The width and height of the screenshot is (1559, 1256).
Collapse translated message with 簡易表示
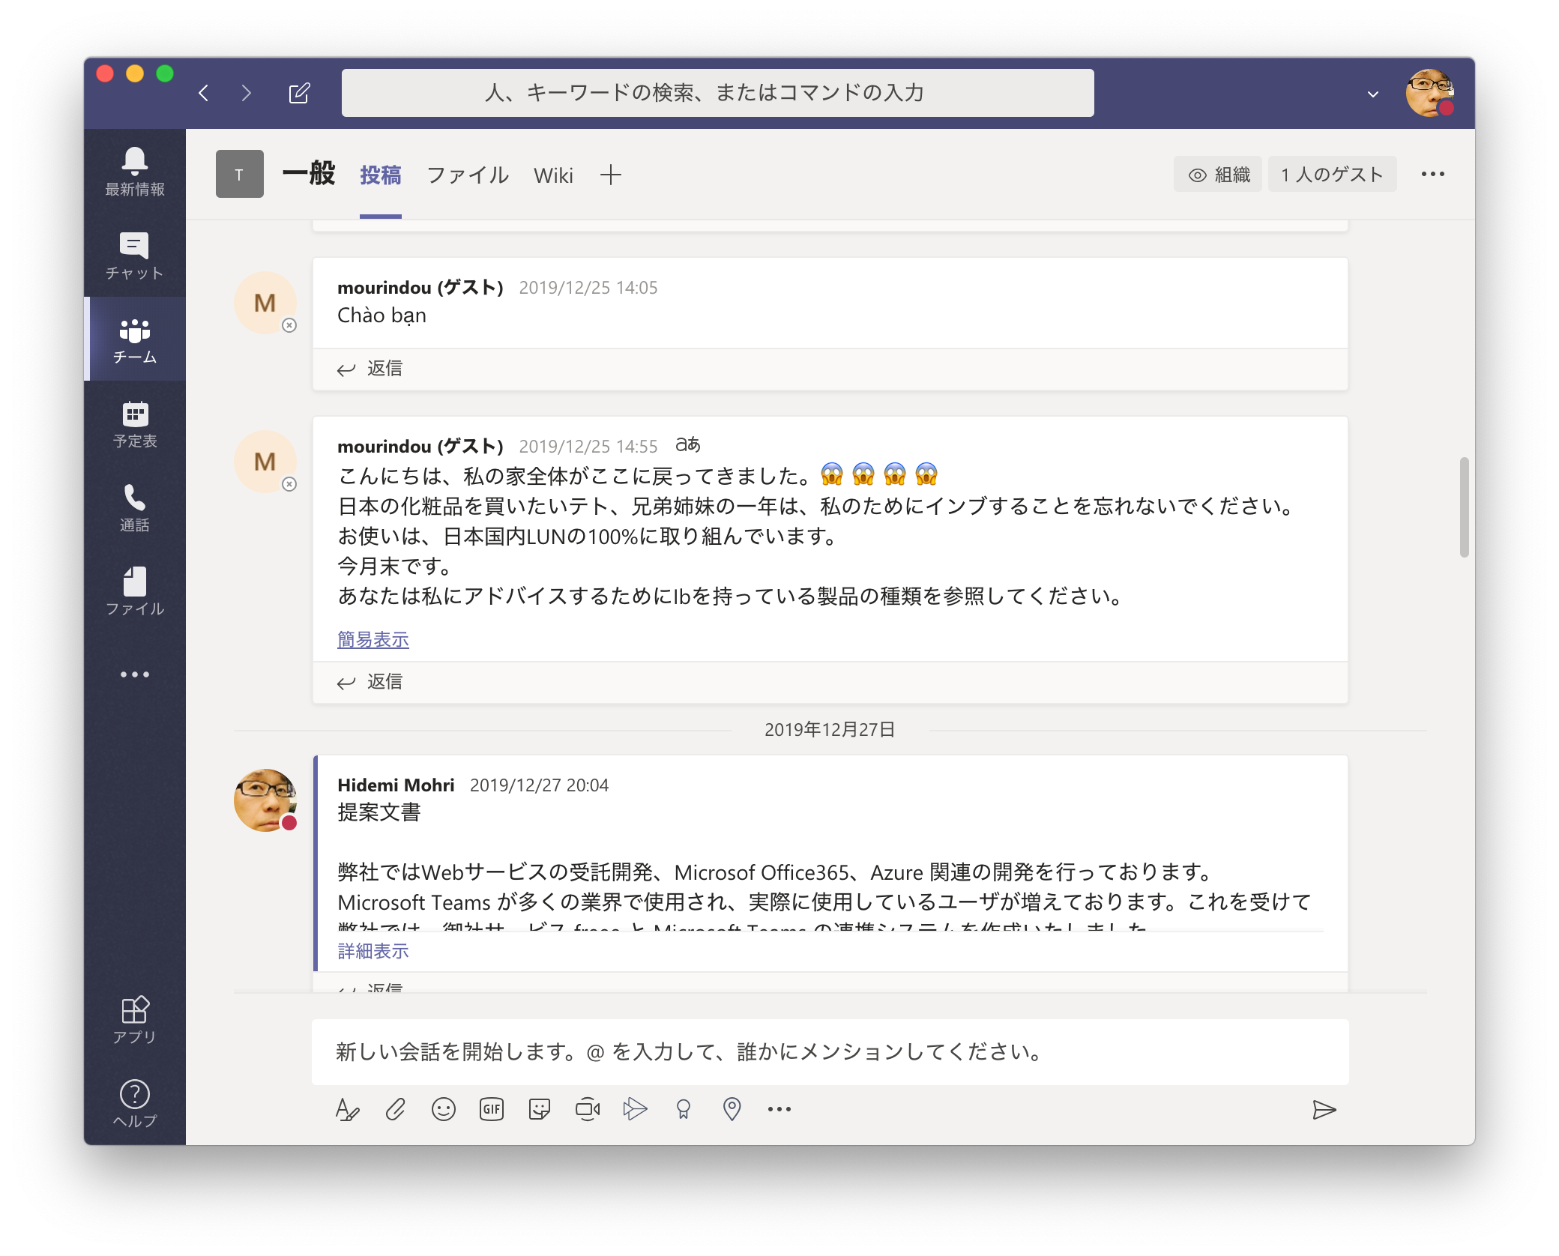point(373,639)
